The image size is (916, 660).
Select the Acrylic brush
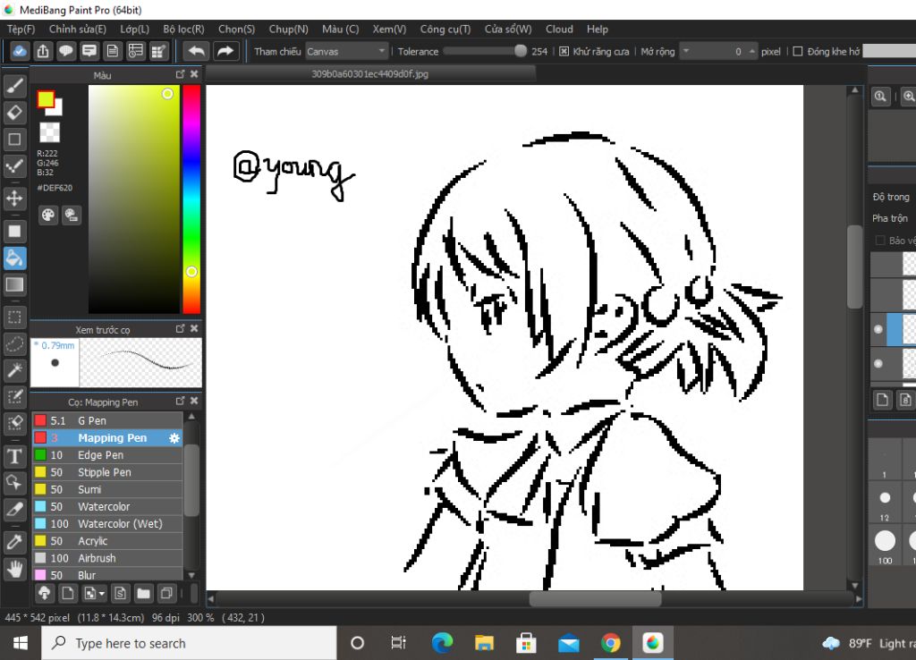(108, 541)
